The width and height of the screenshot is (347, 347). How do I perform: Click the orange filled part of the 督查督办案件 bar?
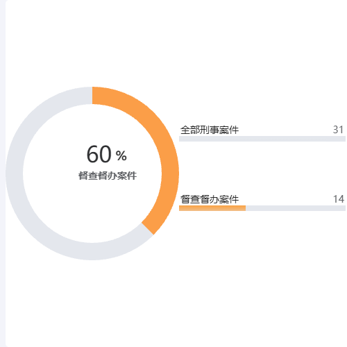click(212, 208)
